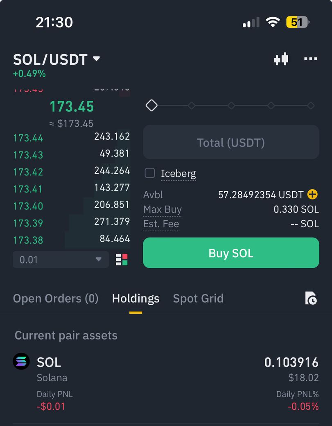The image size is (332, 426).
Task: Tap the yellow plus deposit USDT icon
Action: pos(312,195)
